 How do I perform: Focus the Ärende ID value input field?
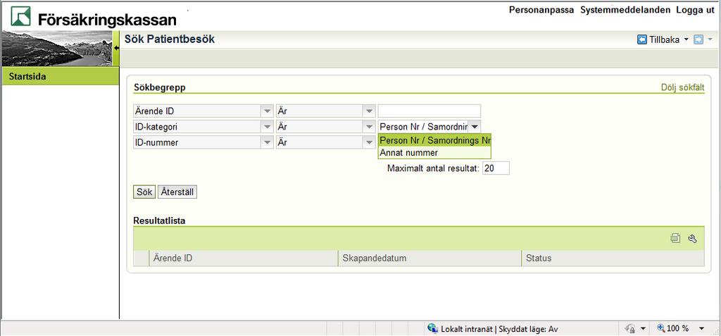pyautogui.click(x=430, y=111)
